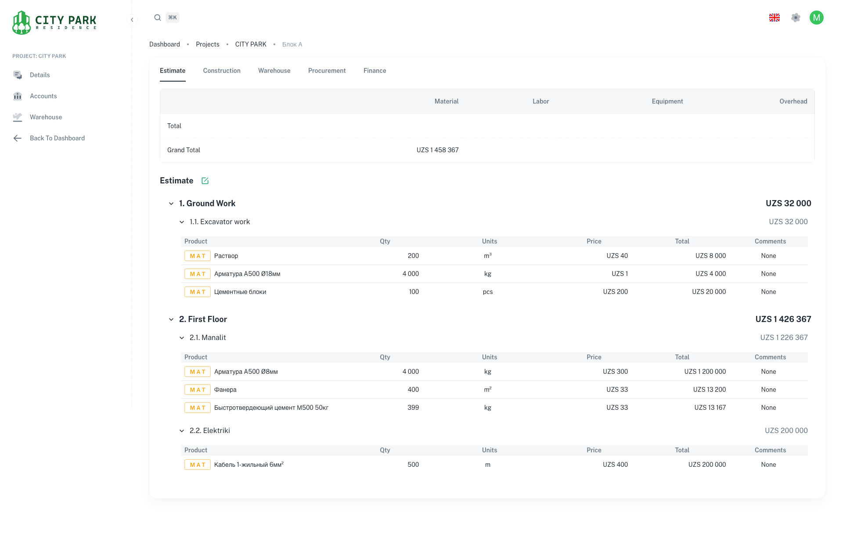Open the user avatar M menu
The height and width of the screenshot is (537, 843).
[816, 18]
